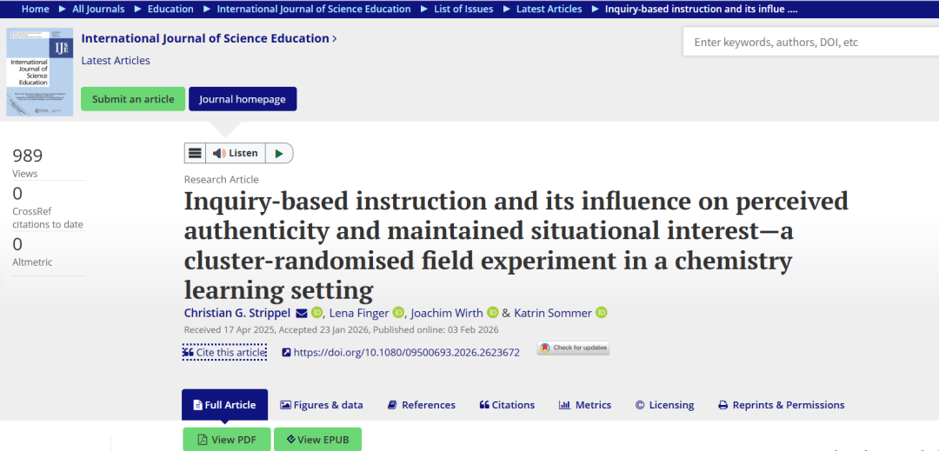
Task: Click the speaker Listen button
Action: click(236, 153)
